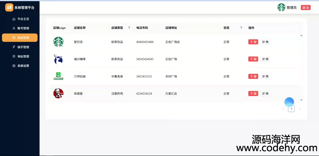Open the 状态 column filter
The height and width of the screenshot is (156, 319).
point(241,28)
